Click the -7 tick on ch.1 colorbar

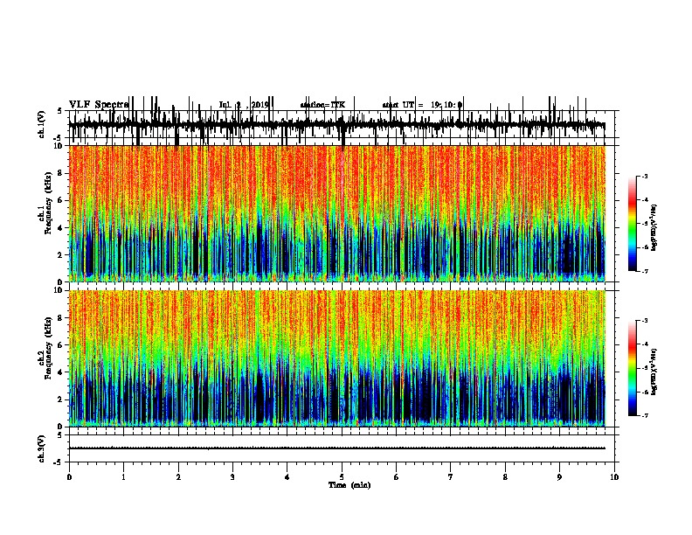(x=644, y=271)
